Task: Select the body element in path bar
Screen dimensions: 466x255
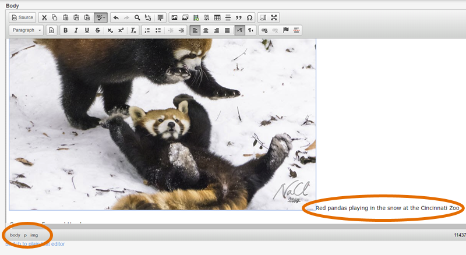Action: coord(15,235)
